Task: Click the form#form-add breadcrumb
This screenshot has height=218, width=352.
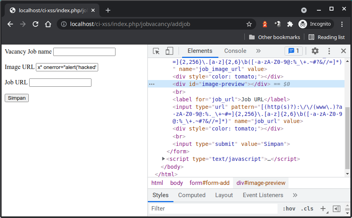Action: pyautogui.click(x=209, y=183)
